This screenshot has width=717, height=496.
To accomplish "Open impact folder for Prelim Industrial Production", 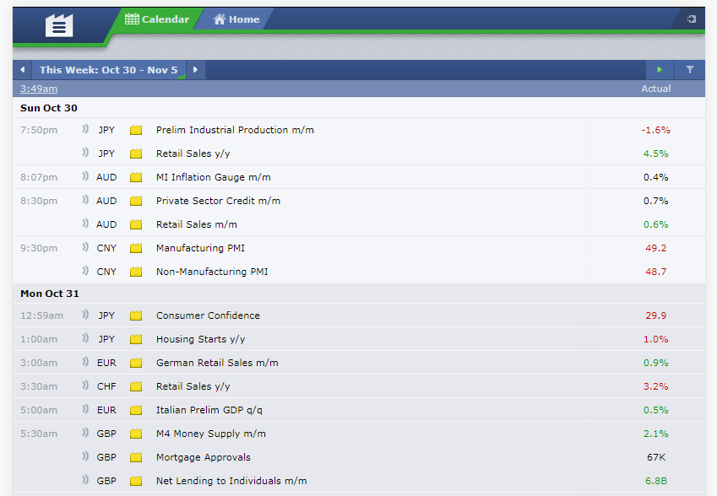I will [x=136, y=130].
